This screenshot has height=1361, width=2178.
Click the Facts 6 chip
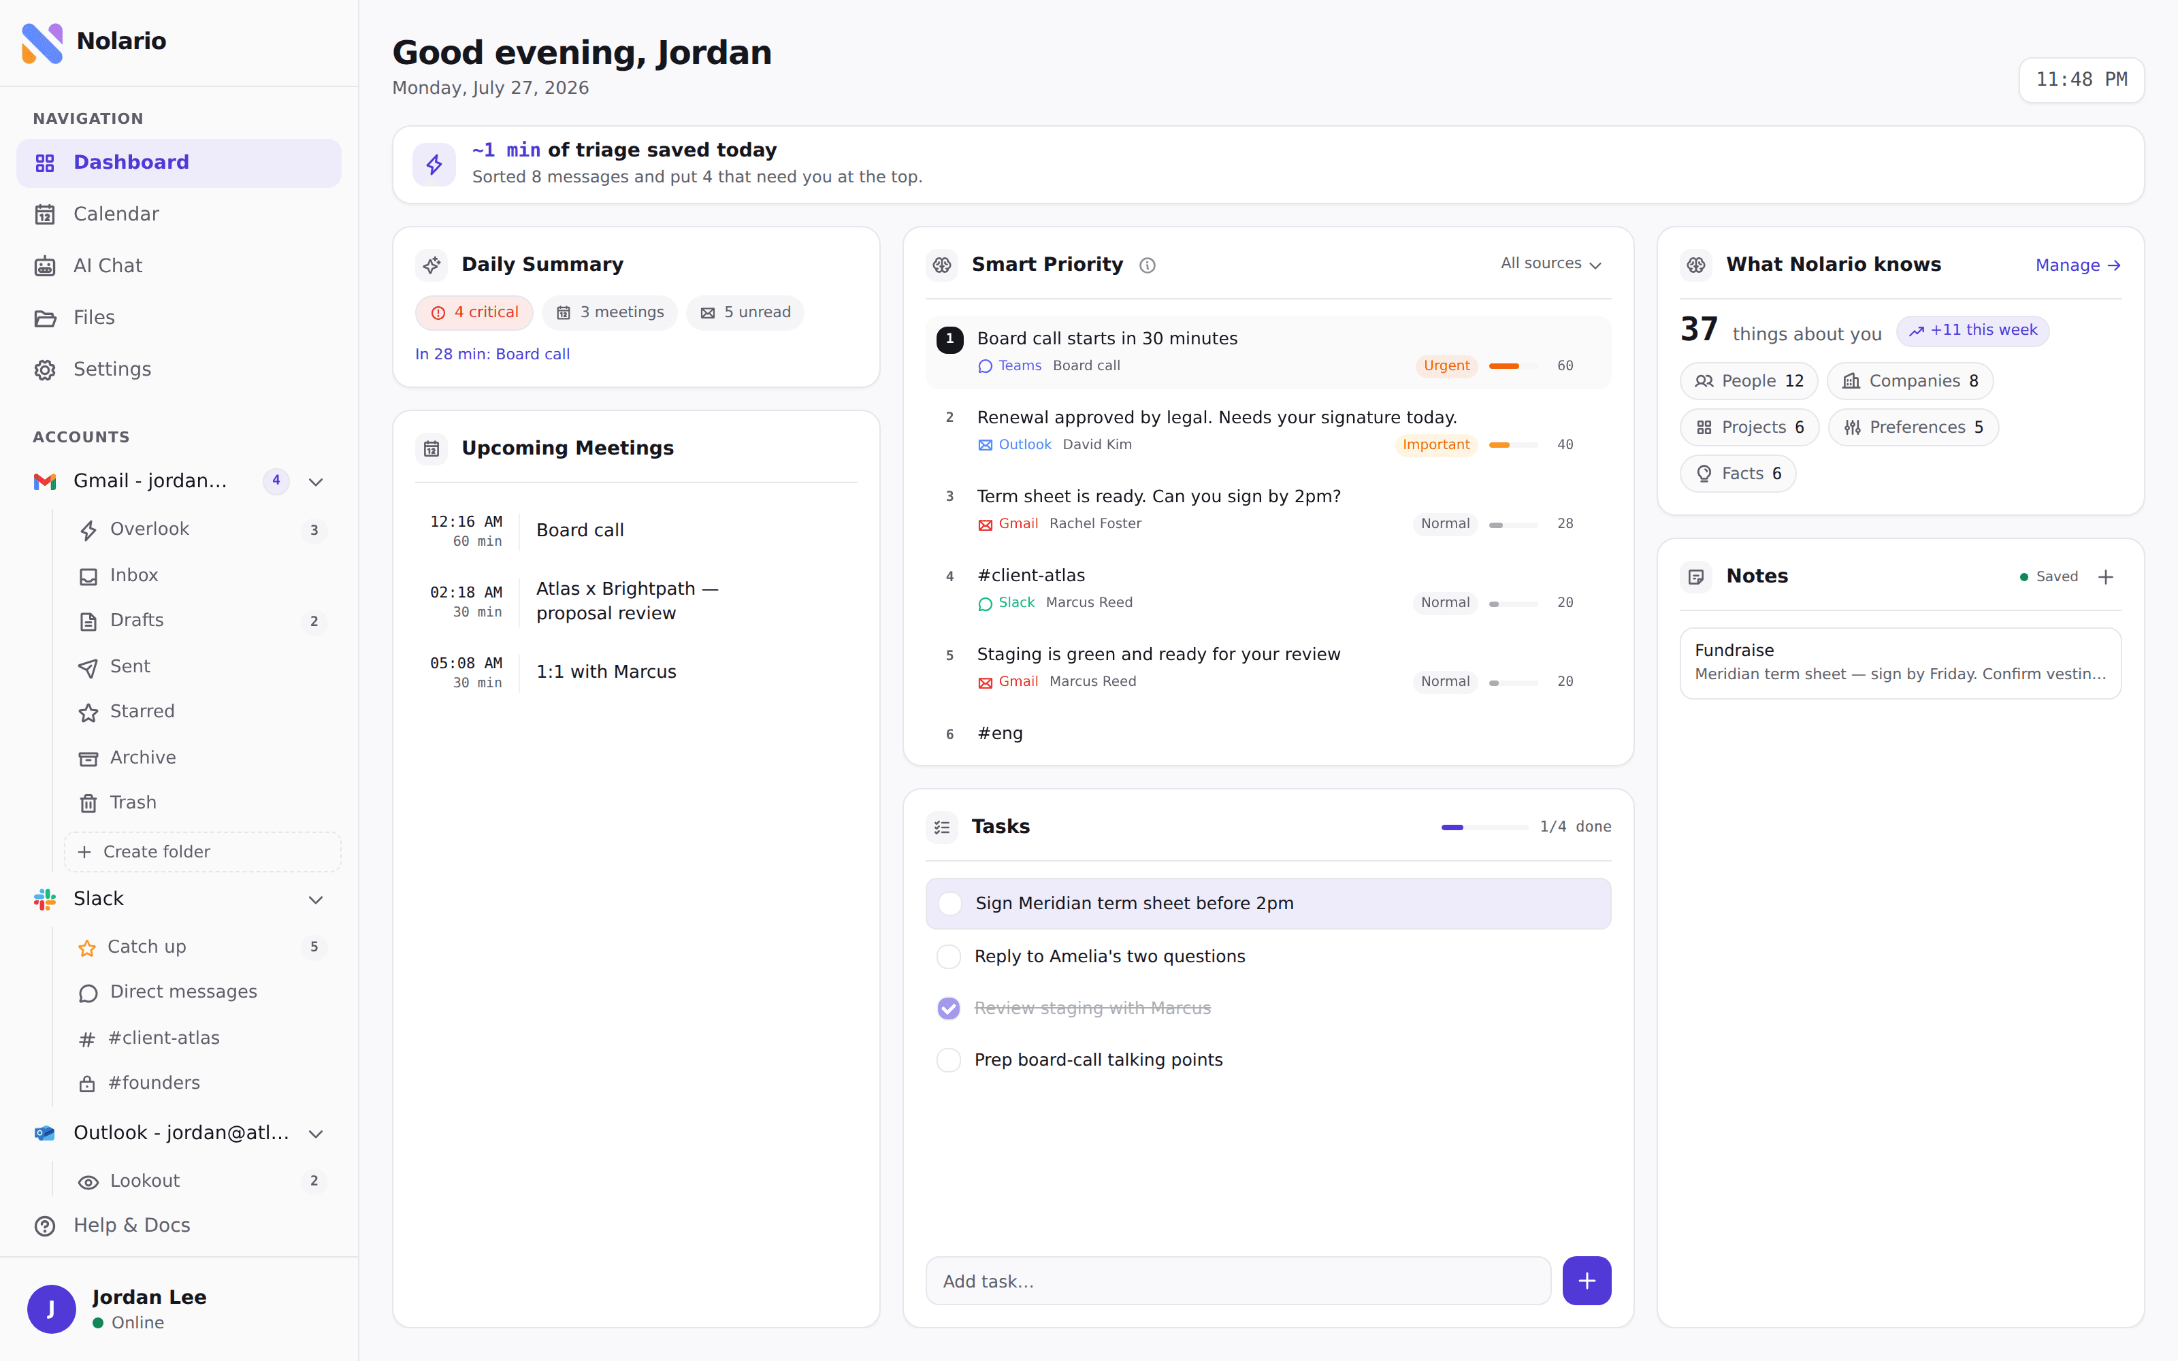[x=1738, y=474]
